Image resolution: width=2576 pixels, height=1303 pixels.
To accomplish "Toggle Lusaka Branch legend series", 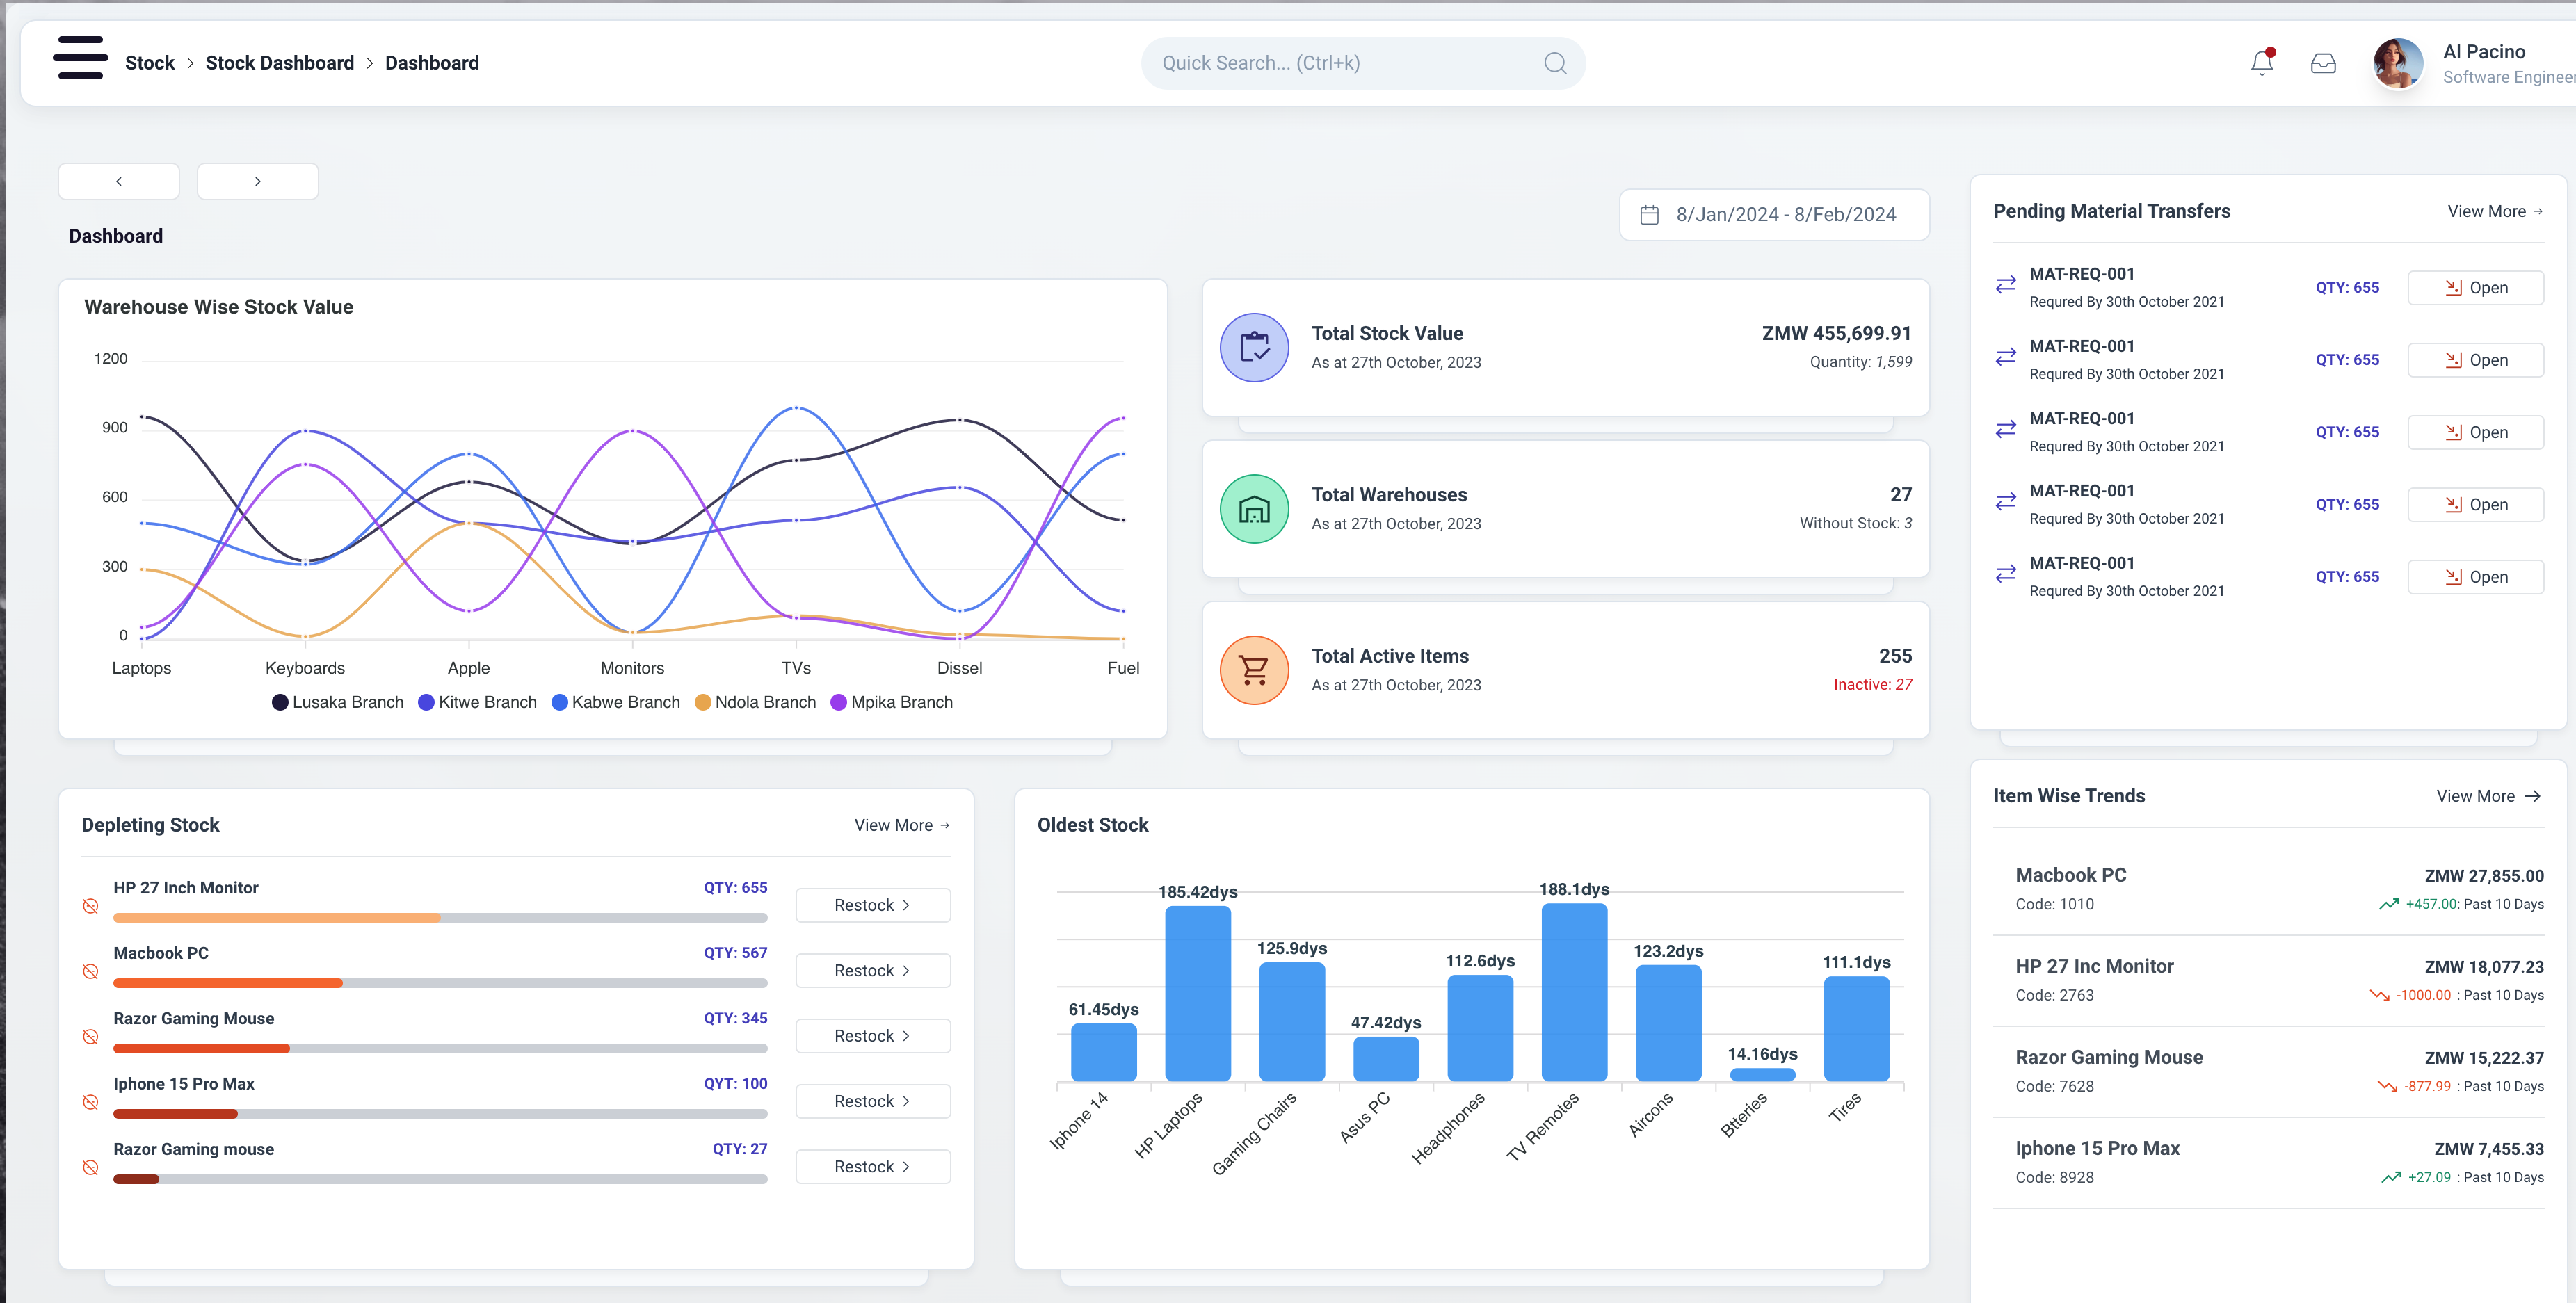I will point(337,702).
